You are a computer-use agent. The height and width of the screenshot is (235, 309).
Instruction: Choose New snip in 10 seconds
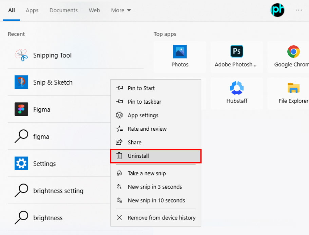pyautogui.click(x=156, y=200)
